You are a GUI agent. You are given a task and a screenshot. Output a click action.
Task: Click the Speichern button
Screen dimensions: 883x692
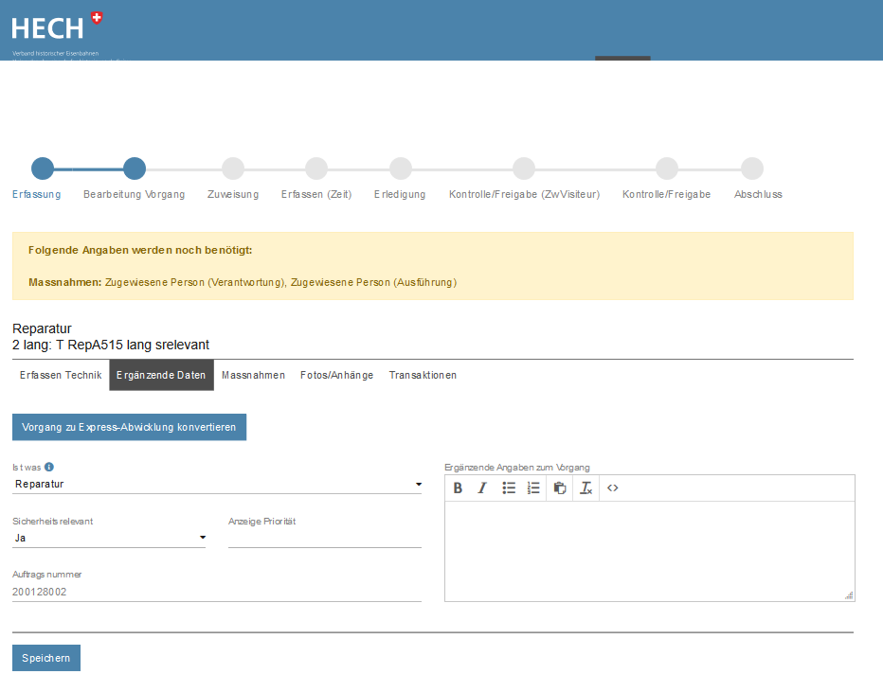46,658
